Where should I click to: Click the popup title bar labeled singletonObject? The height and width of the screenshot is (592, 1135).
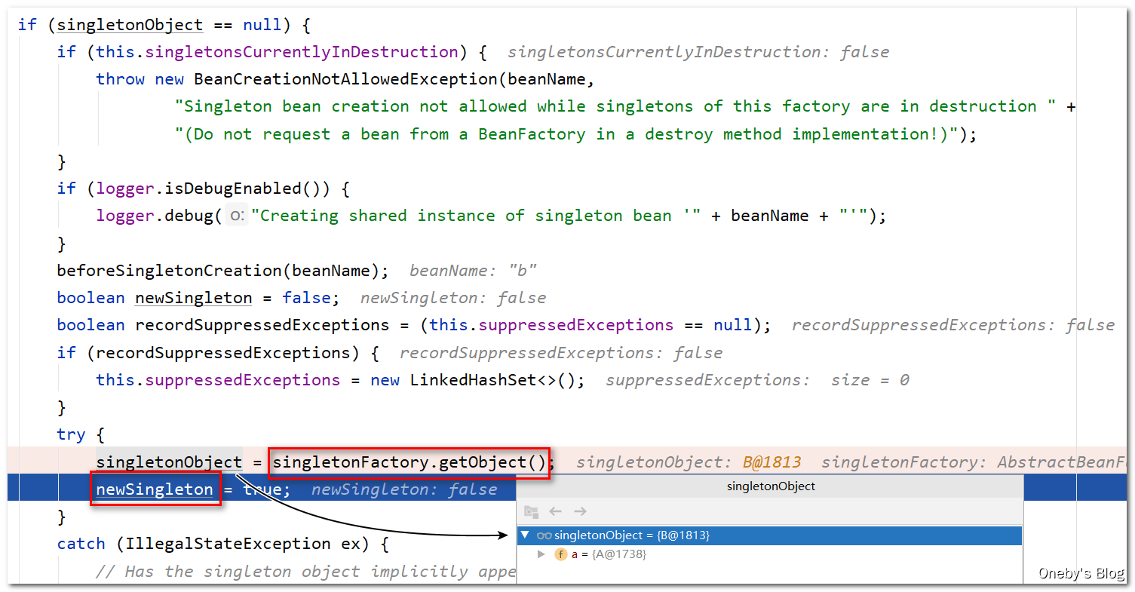click(769, 486)
